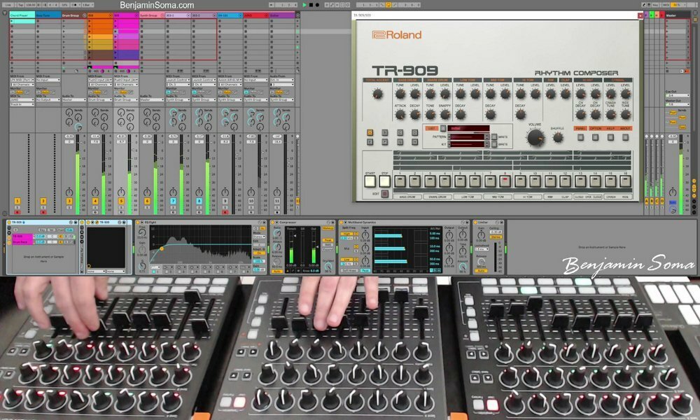
Task: Toggle the Soft Knee button in Multiband Dynamics
Action: [x=349, y=270]
